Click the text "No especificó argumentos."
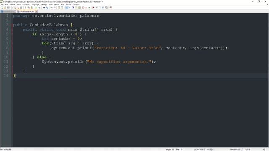Screen dimensions: 269x151 [119, 62]
